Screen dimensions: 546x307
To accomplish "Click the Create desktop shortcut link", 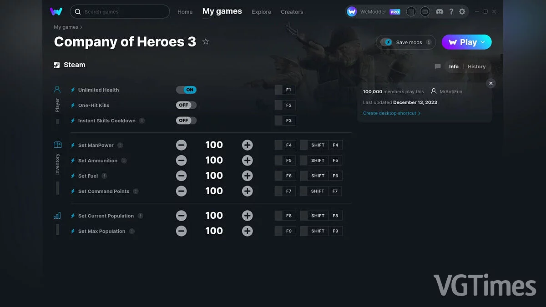I will (x=390, y=113).
